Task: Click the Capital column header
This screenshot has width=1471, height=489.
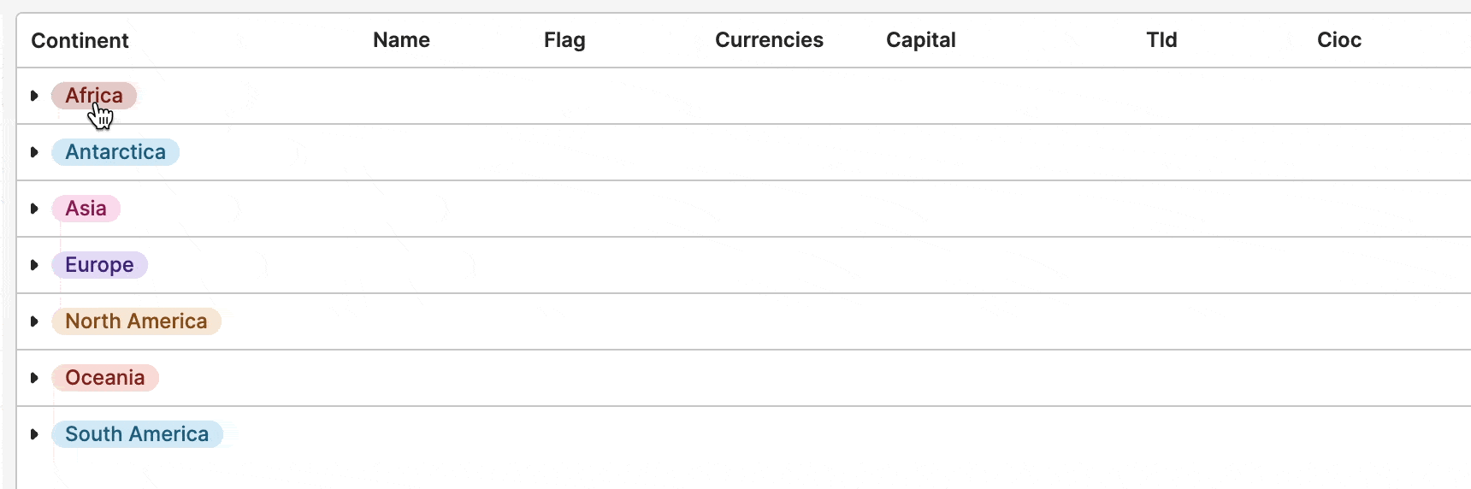Action: (x=921, y=40)
